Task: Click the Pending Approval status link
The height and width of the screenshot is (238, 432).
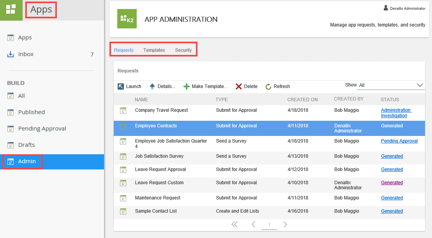Action: [399, 141]
